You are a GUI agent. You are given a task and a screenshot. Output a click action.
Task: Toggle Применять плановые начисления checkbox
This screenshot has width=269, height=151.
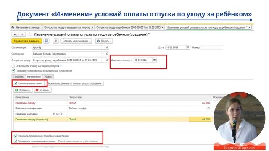point(16,141)
